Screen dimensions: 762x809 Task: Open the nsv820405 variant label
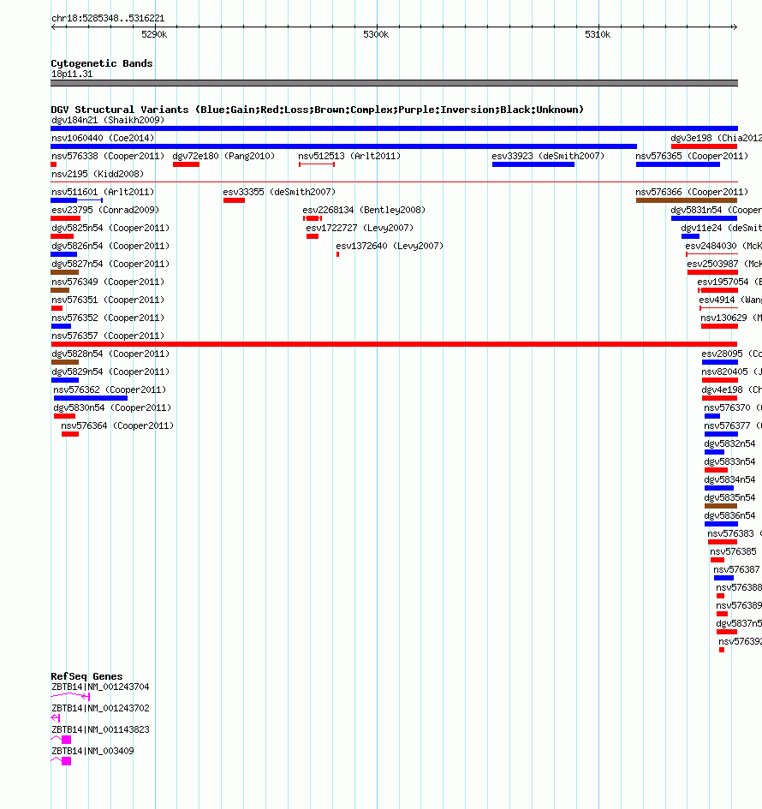(731, 373)
